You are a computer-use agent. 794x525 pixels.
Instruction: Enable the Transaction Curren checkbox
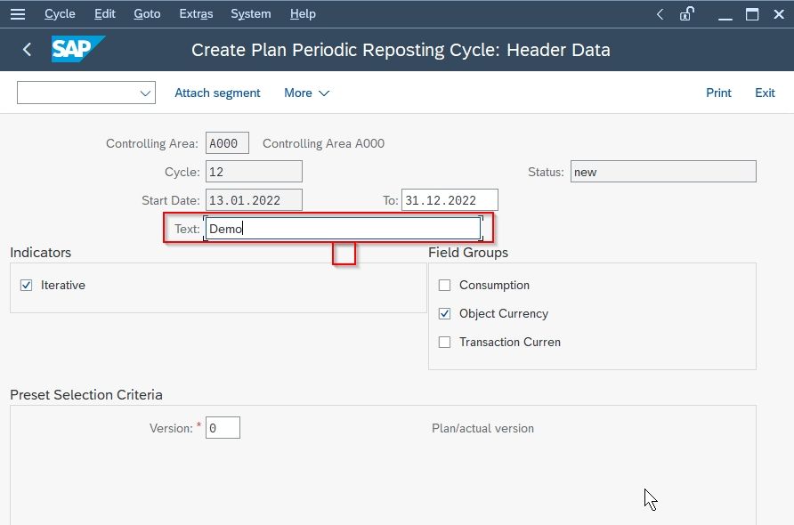tap(444, 343)
